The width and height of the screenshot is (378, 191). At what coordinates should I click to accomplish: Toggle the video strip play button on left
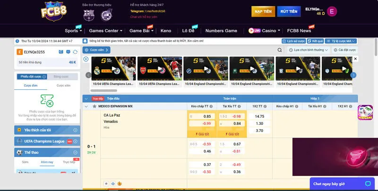[x=86, y=59]
